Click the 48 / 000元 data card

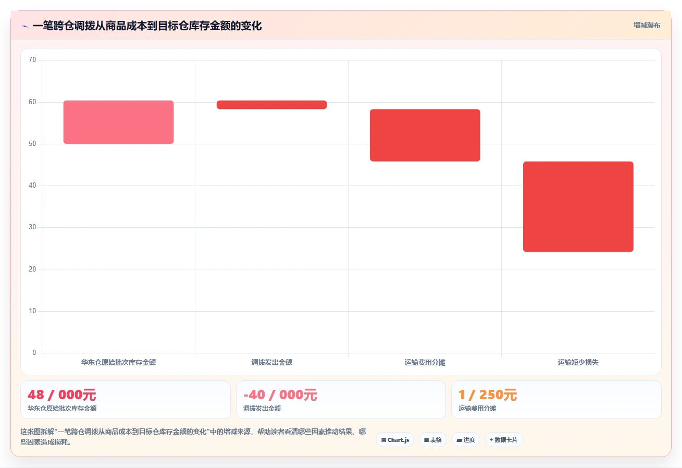(x=125, y=400)
